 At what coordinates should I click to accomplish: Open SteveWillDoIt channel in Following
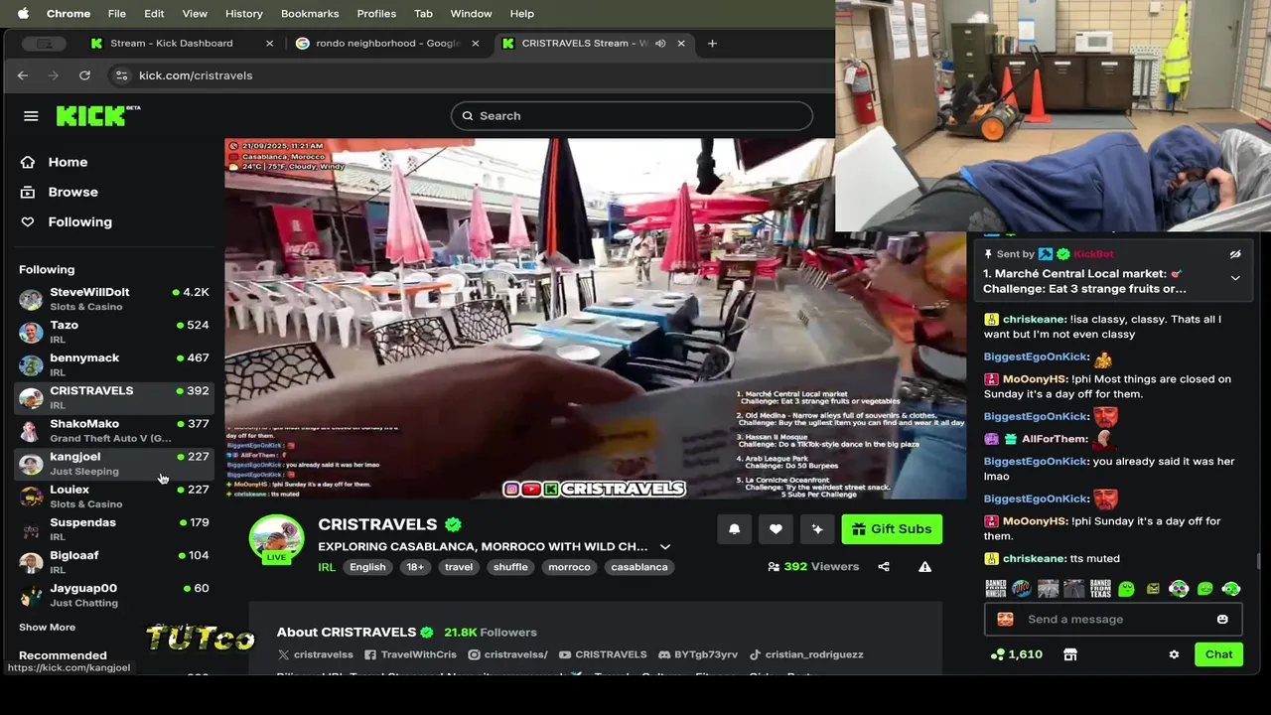(114, 299)
